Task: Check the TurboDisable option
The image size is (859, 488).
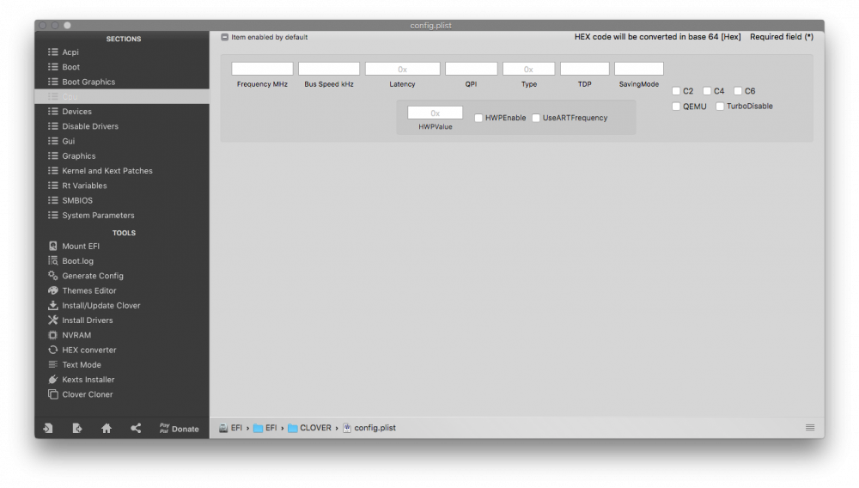Action: click(720, 107)
